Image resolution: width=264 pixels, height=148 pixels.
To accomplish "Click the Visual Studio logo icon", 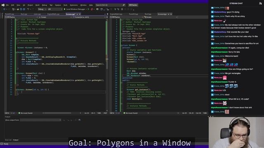I will point(3,5).
